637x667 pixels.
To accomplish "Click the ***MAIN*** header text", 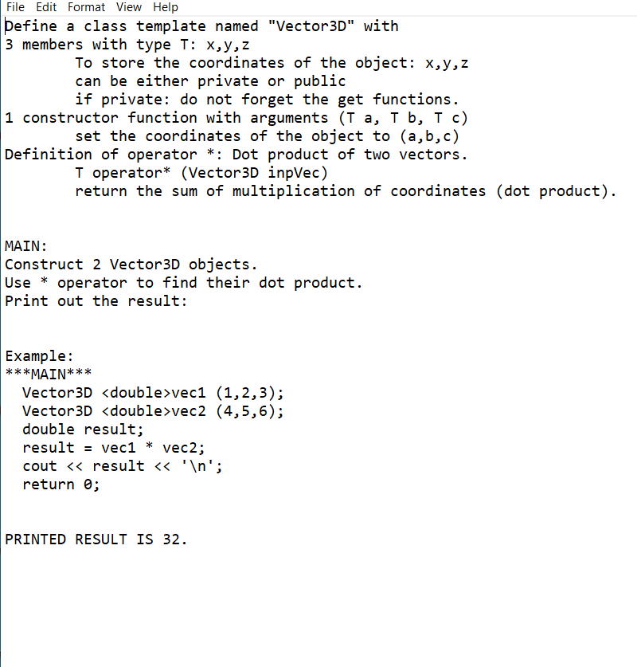I will coord(48,374).
